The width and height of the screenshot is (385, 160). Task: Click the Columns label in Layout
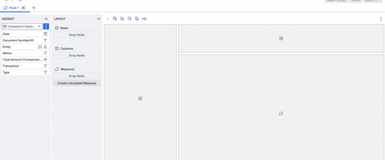point(67,48)
